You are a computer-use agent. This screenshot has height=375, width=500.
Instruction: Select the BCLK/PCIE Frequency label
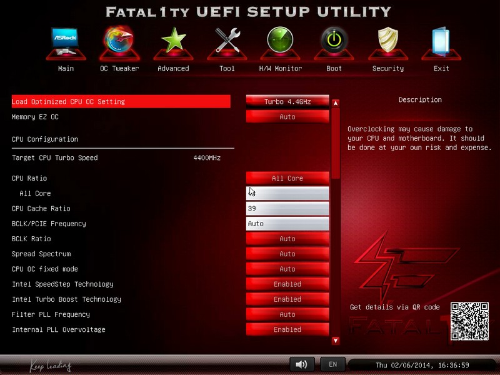pyautogui.click(x=49, y=224)
